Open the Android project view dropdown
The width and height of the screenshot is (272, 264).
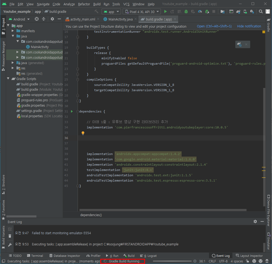(x=19, y=19)
